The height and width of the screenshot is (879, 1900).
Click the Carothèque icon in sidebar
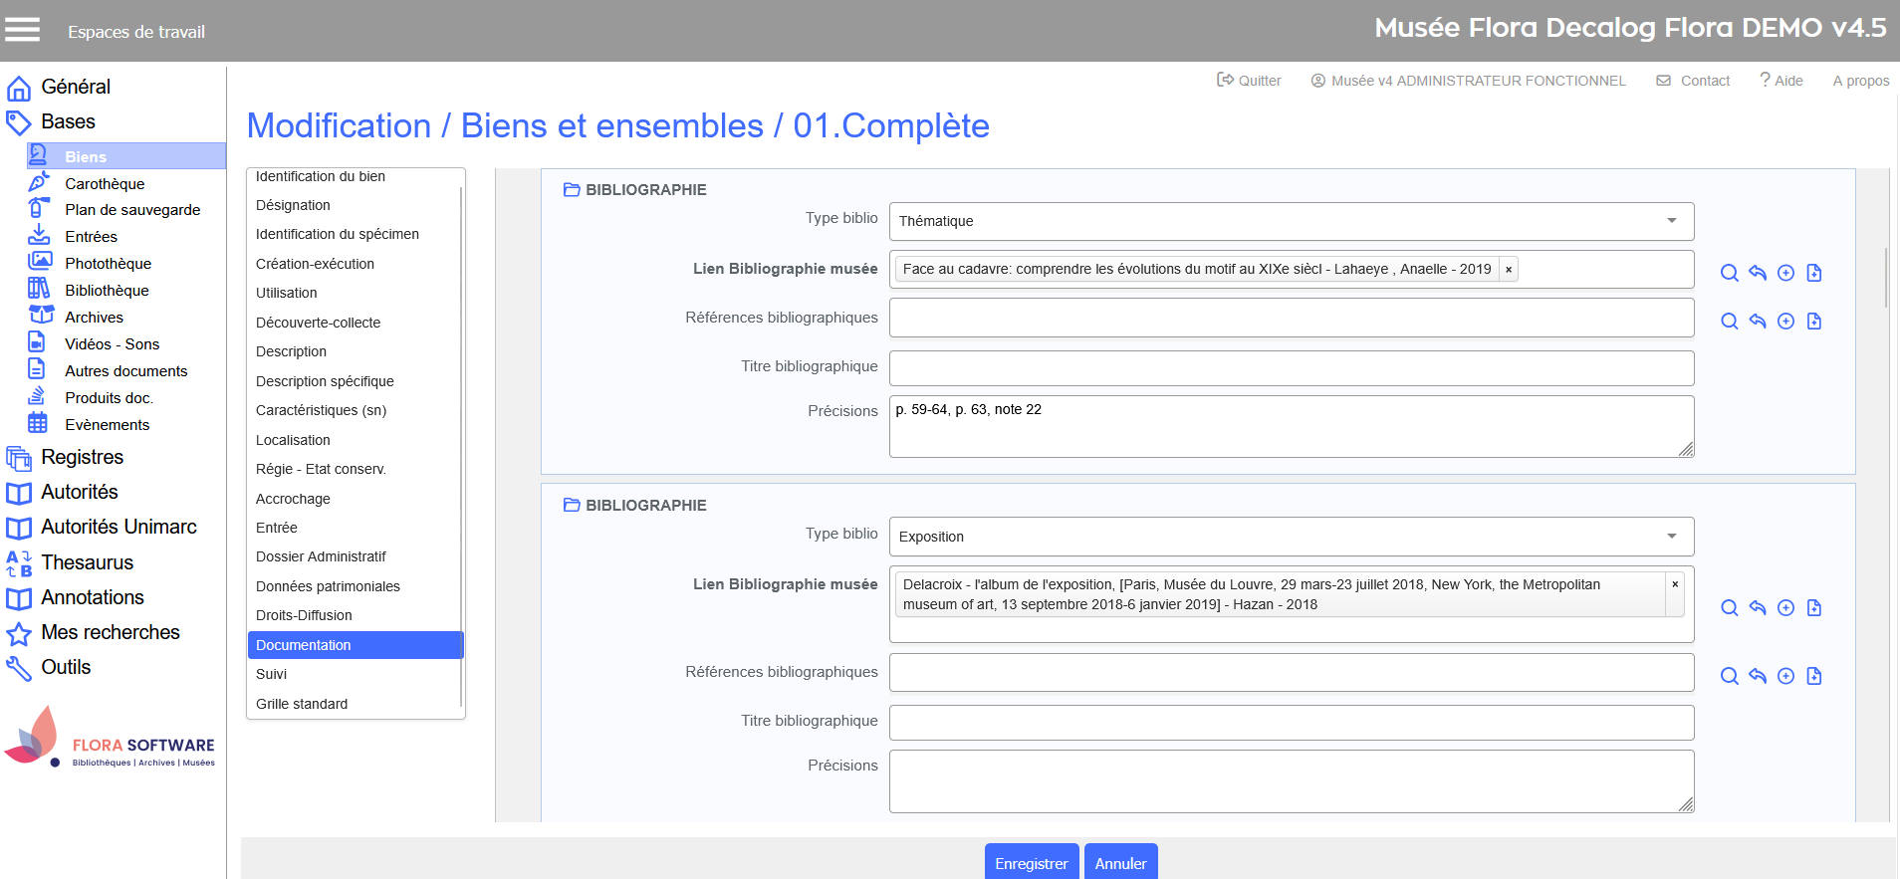pyautogui.click(x=39, y=182)
